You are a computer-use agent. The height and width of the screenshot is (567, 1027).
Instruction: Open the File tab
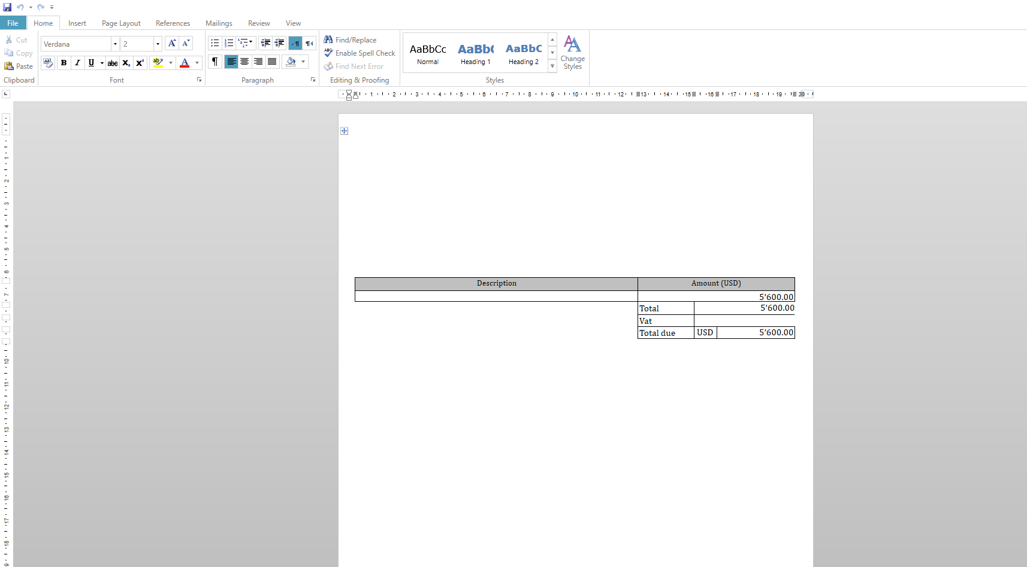(13, 23)
